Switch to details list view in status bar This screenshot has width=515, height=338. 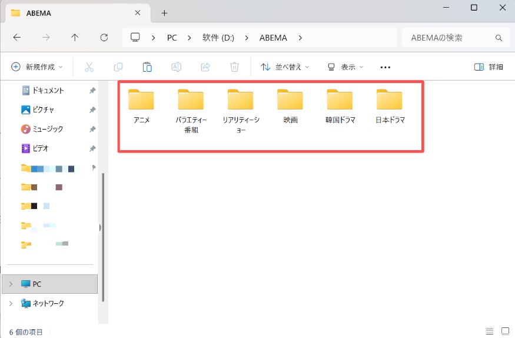[x=490, y=331]
